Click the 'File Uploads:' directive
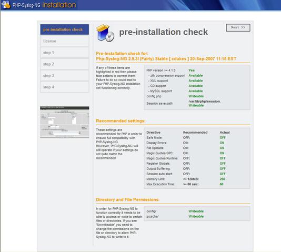The width and height of the screenshot is (281, 252). [155, 148]
